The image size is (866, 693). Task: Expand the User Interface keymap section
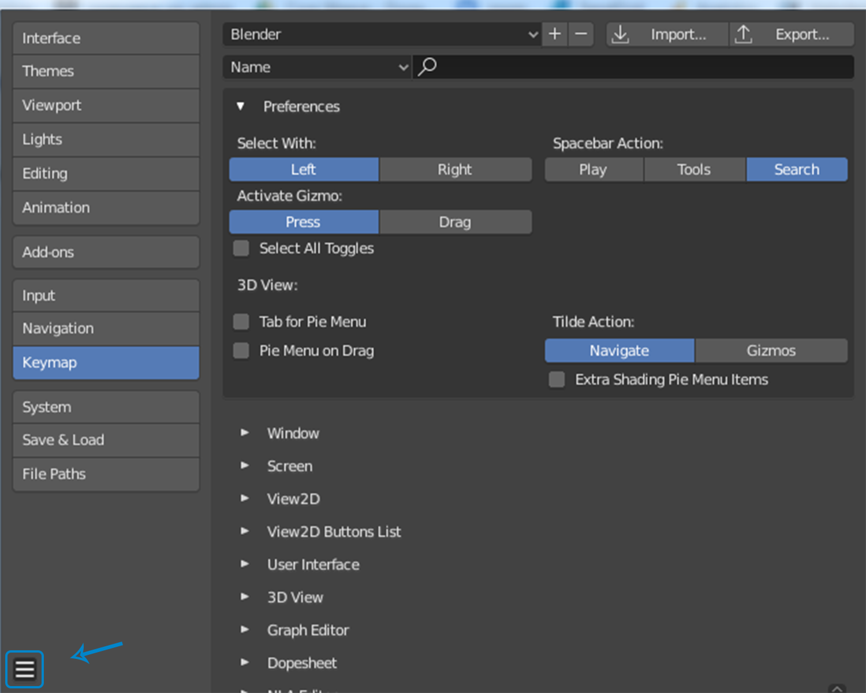[x=245, y=564]
